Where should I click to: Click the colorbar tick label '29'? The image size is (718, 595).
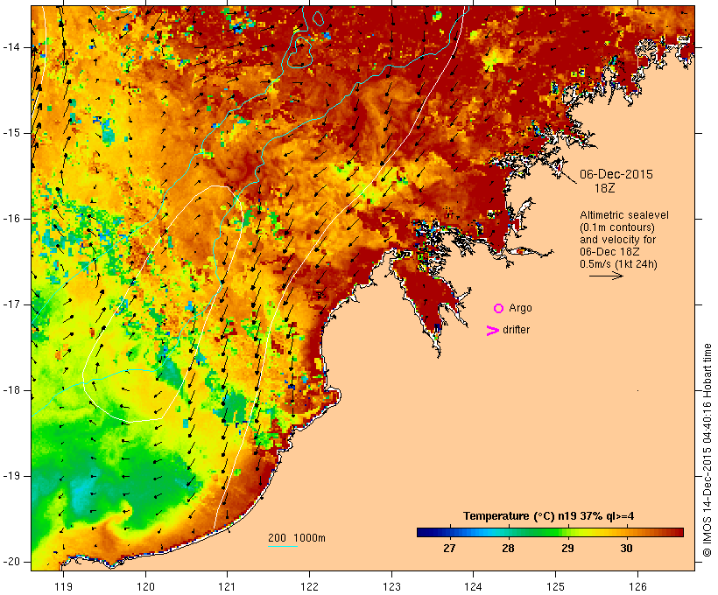click(x=567, y=549)
